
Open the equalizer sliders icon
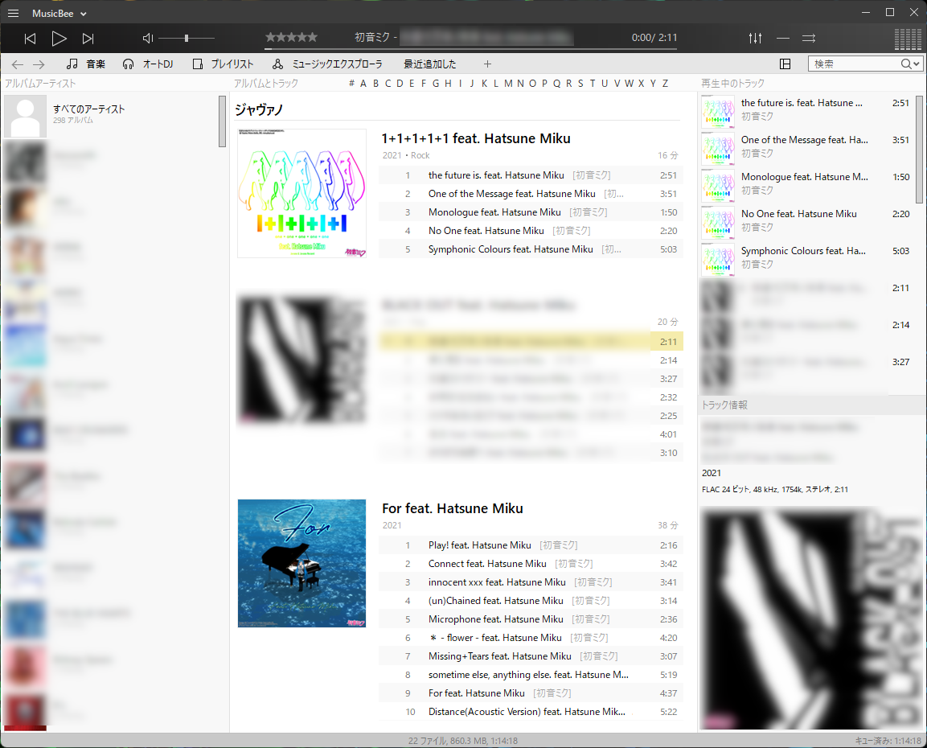point(755,38)
